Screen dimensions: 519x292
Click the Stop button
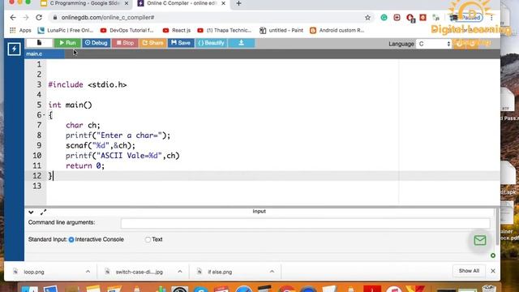pyautogui.click(x=125, y=43)
